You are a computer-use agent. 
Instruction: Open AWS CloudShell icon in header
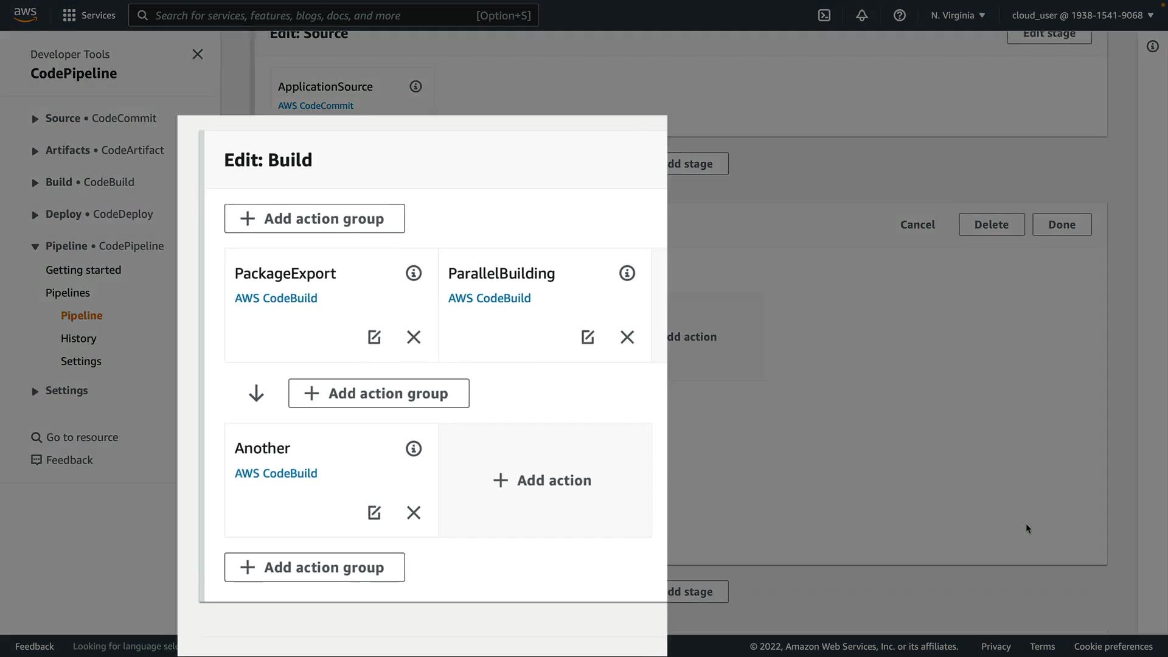[824, 15]
